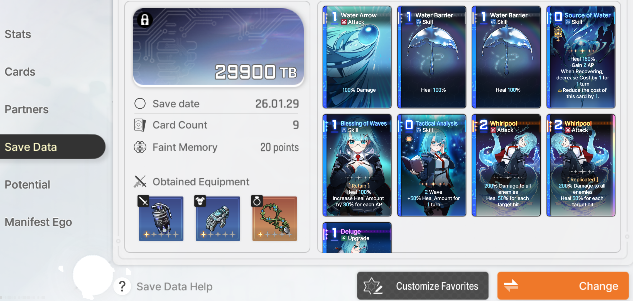
Task: Open the Save Data Help link
Action: [174, 287]
